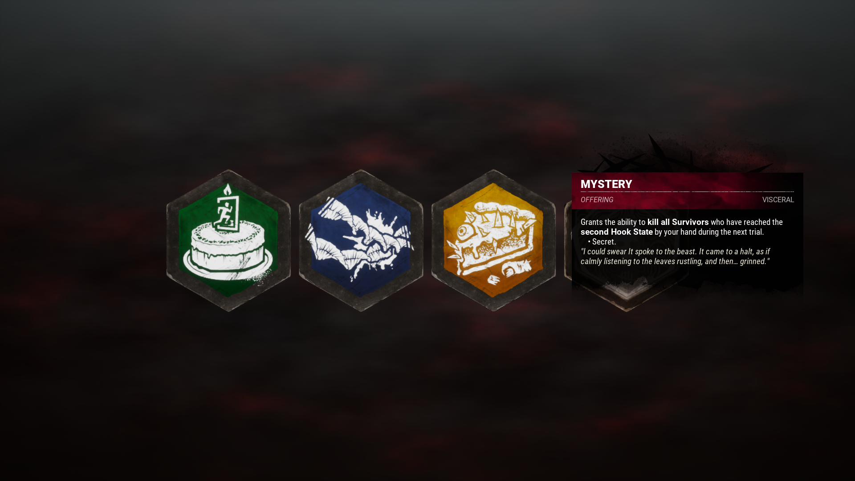Select the yellow gruesome pie offering
The width and height of the screenshot is (855, 481).
(x=493, y=240)
